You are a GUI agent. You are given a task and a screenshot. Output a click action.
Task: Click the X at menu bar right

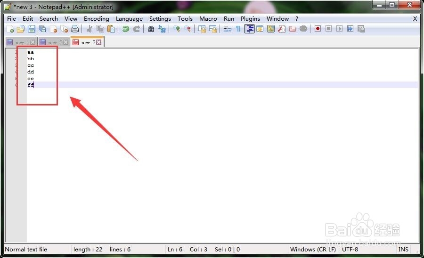point(415,19)
